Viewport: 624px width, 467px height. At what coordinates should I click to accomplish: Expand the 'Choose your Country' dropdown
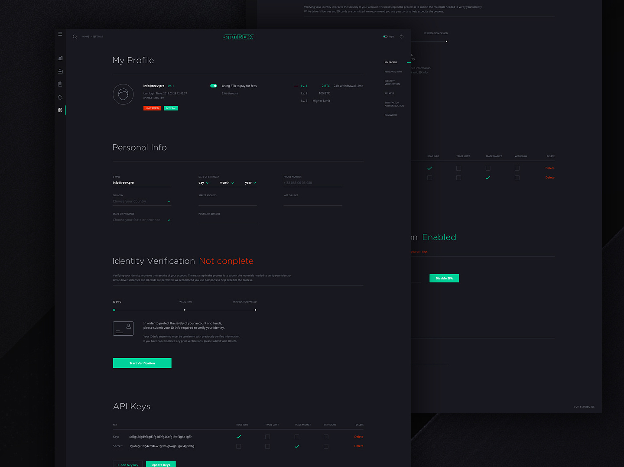[142, 201]
